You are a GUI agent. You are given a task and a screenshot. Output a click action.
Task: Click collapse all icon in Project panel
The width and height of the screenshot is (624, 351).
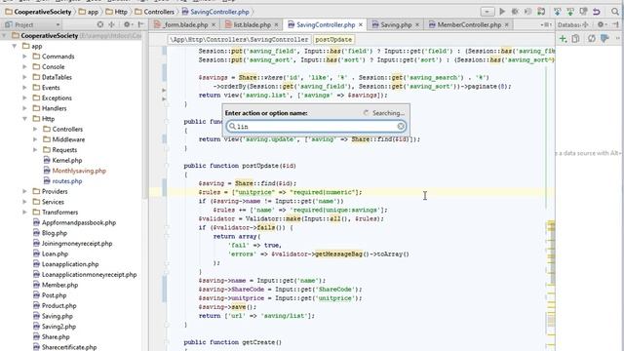[112, 24]
